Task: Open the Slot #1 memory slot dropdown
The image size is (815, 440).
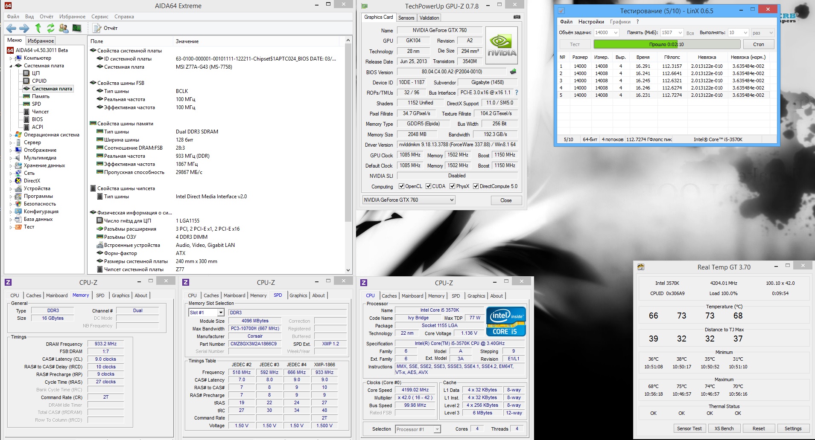Action: pos(207,313)
